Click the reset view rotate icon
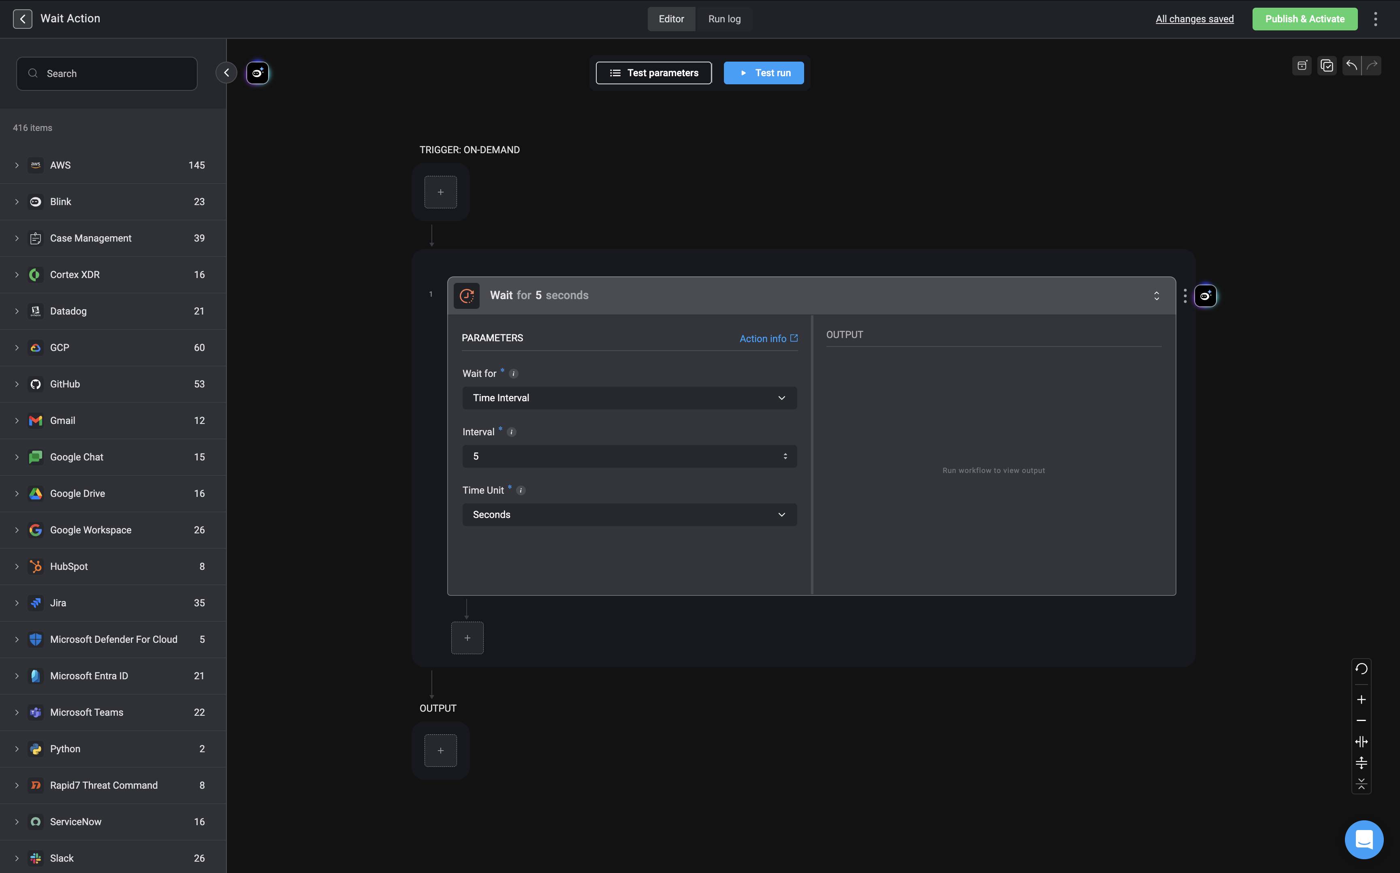This screenshot has height=873, width=1400. click(x=1362, y=669)
